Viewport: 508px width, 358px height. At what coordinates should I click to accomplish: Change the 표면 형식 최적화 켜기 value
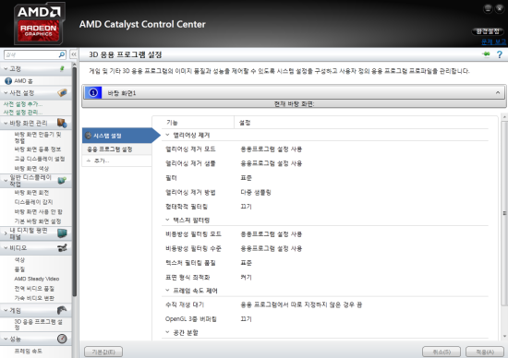tap(246, 278)
